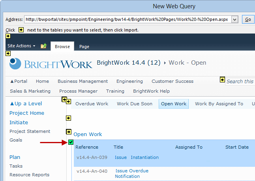Open Process Manager navigation item
The width and height of the screenshot is (255, 181).
point(78,91)
